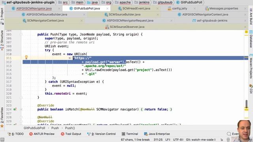Open the Git: watch-me-code branch dropdown
This screenshot has height=142, width=253.
point(201,140)
